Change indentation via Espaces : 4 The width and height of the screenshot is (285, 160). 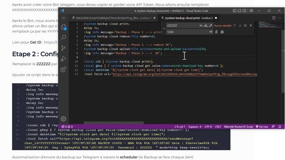[x=195, y=127]
